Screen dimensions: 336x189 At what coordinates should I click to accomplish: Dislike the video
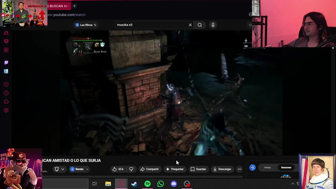coord(131,169)
